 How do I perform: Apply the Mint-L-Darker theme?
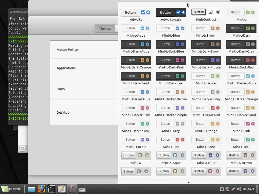(x=206, y=79)
